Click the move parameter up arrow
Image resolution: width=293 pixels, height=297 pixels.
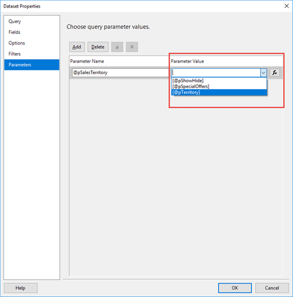pyautogui.click(x=117, y=47)
